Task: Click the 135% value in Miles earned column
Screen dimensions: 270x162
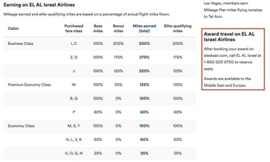Action: coord(144,85)
